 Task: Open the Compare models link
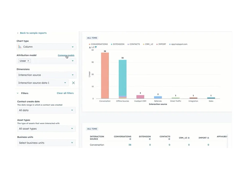click(66, 55)
